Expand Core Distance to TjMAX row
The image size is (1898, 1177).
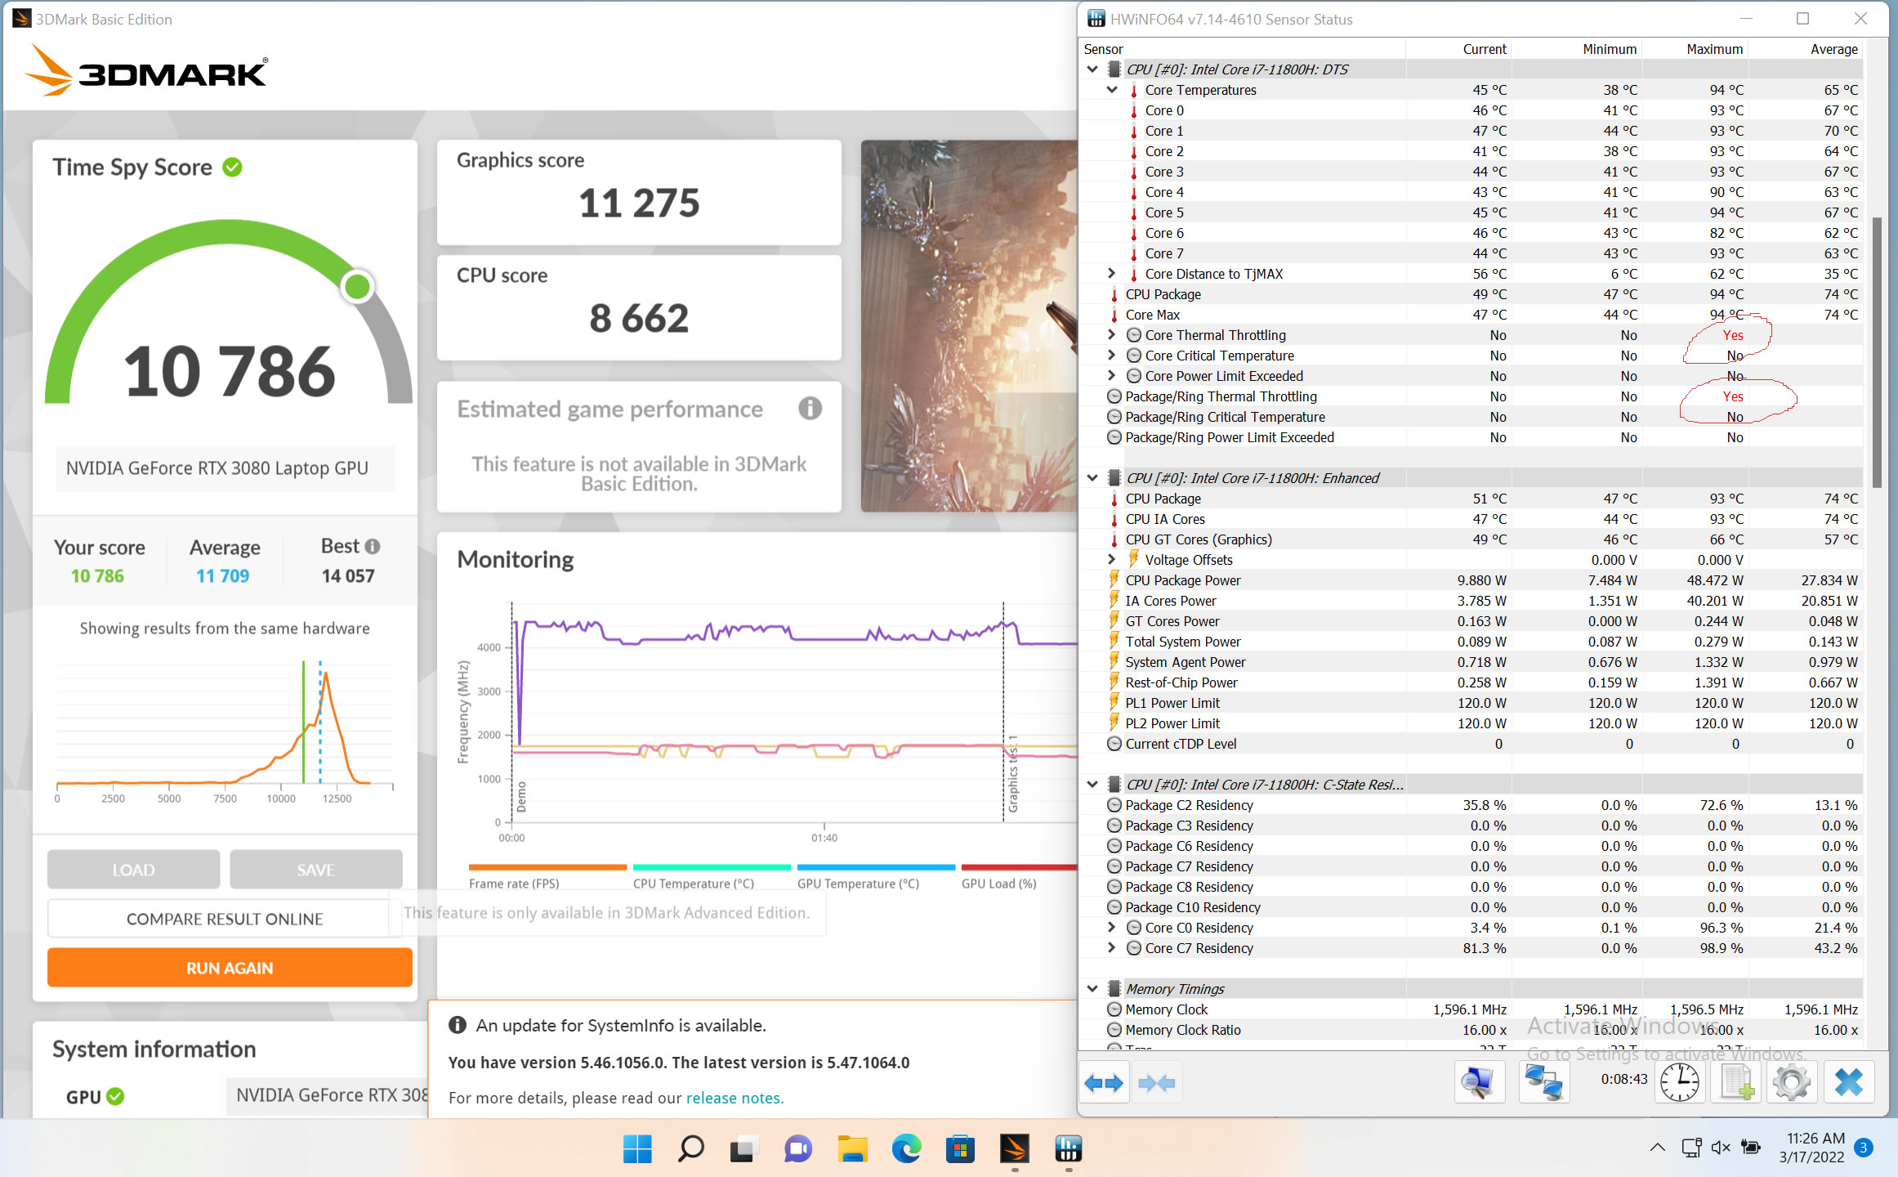click(x=1112, y=274)
